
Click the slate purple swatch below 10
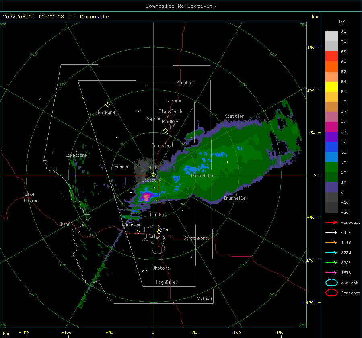click(x=331, y=187)
